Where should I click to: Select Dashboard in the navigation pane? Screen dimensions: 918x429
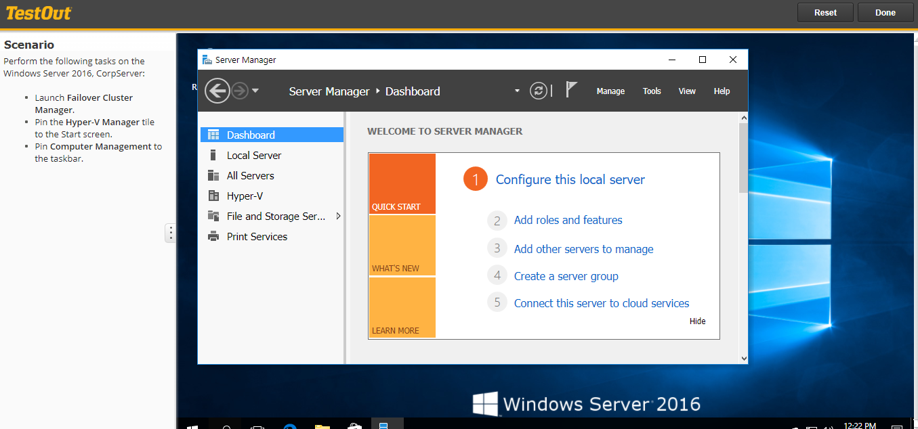pyautogui.click(x=272, y=135)
